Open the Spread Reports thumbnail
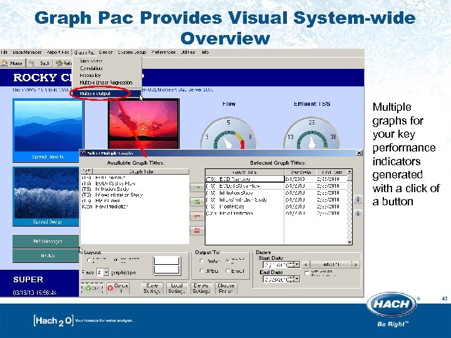 (48, 130)
